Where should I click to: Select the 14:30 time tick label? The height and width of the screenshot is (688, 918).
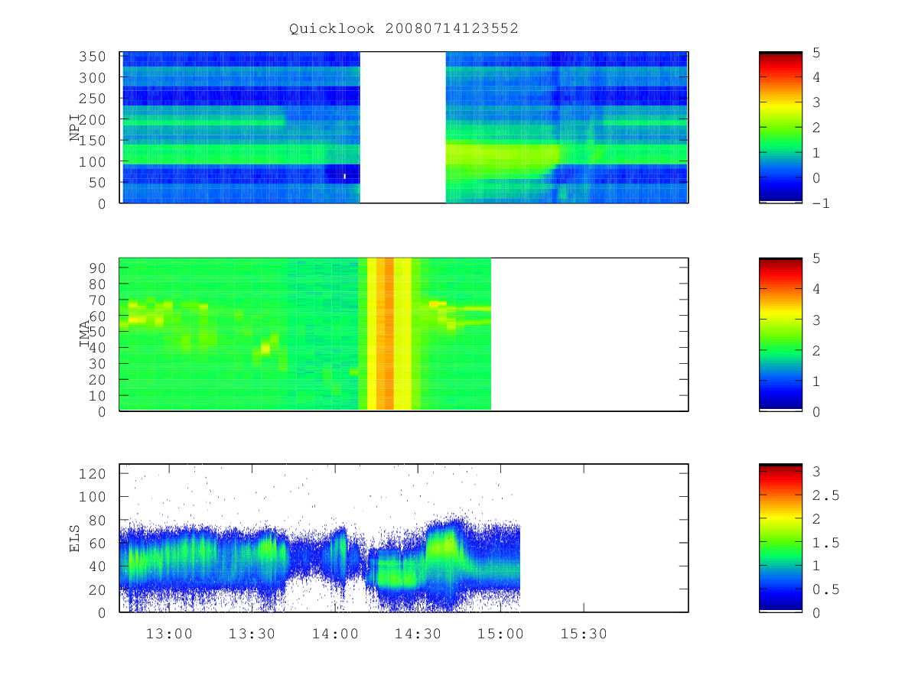[418, 634]
